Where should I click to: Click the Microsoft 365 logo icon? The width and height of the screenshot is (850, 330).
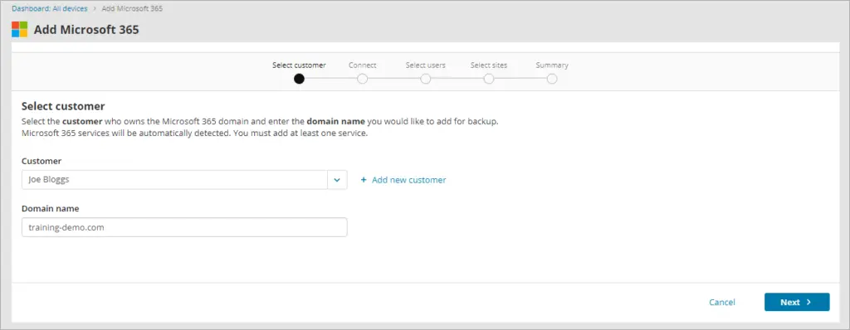pos(20,29)
